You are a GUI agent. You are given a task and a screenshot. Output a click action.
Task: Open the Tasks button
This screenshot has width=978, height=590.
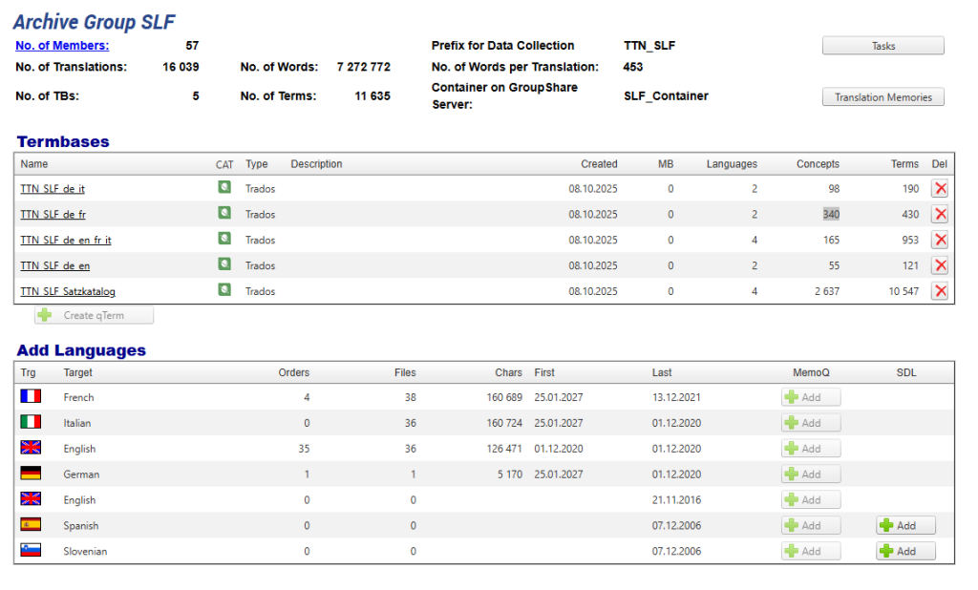pos(882,46)
